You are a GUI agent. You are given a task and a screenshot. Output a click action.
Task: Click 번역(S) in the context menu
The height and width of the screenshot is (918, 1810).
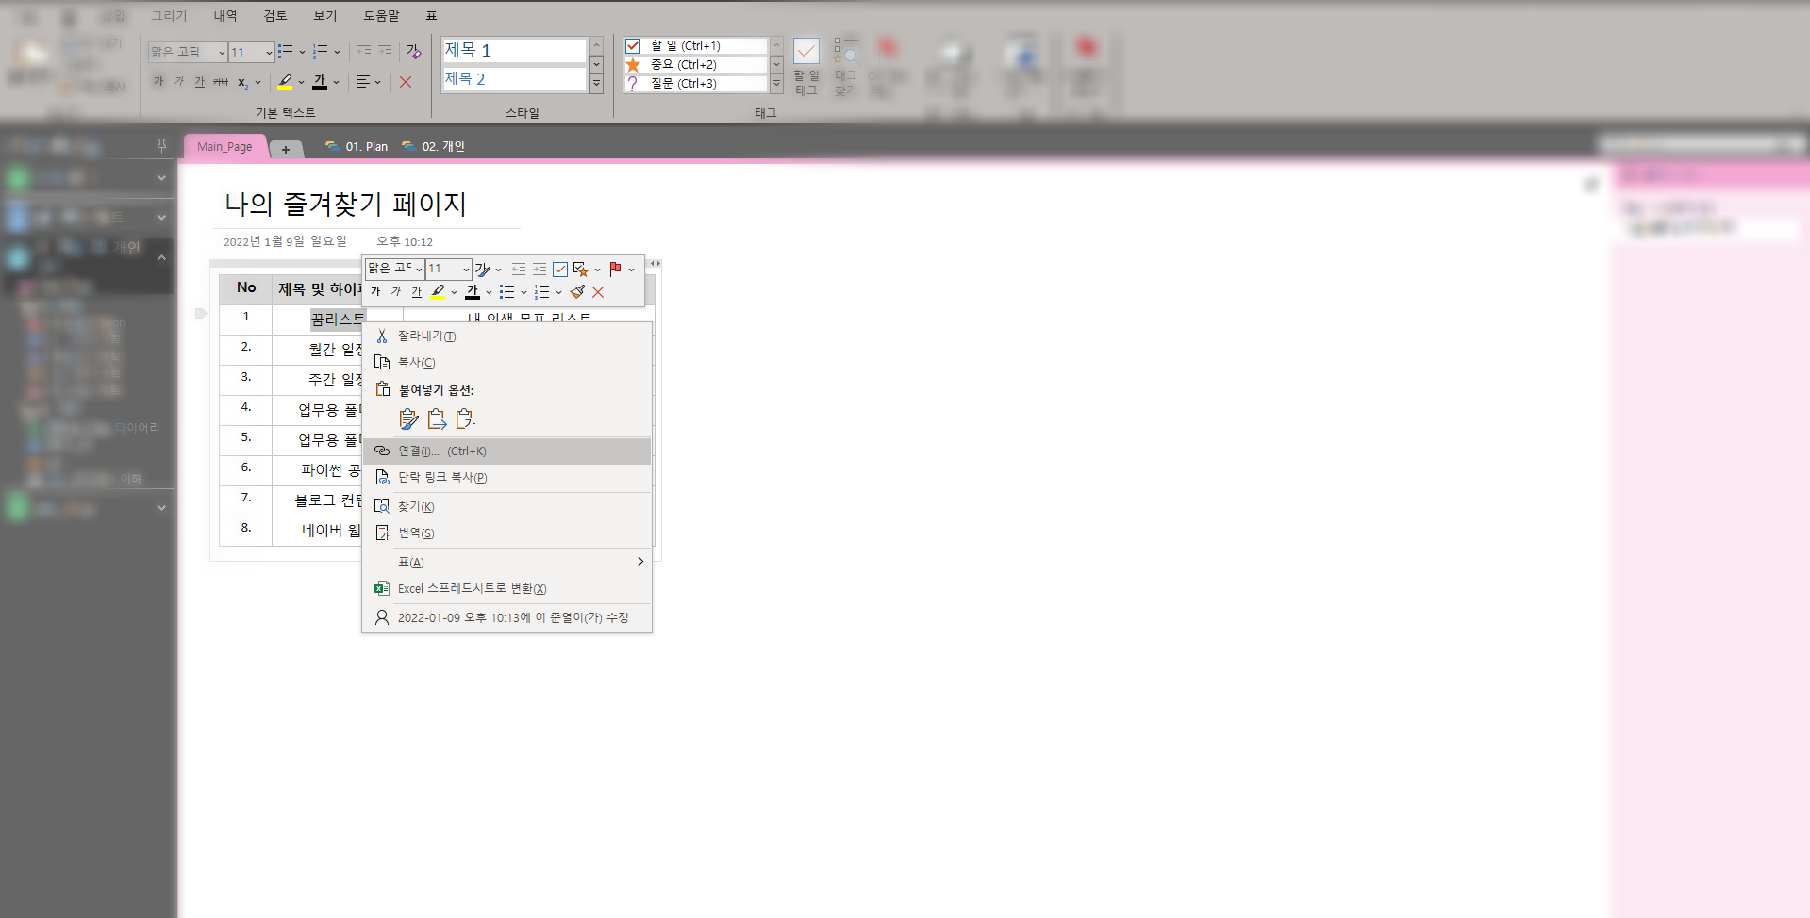pyautogui.click(x=507, y=533)
